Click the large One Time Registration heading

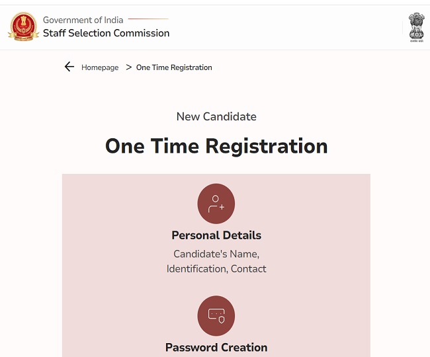click(x=216, y=145)
